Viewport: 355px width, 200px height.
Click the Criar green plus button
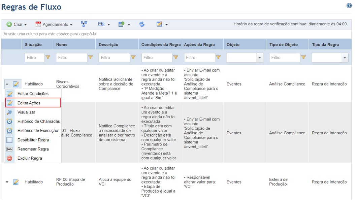[16, 25]
